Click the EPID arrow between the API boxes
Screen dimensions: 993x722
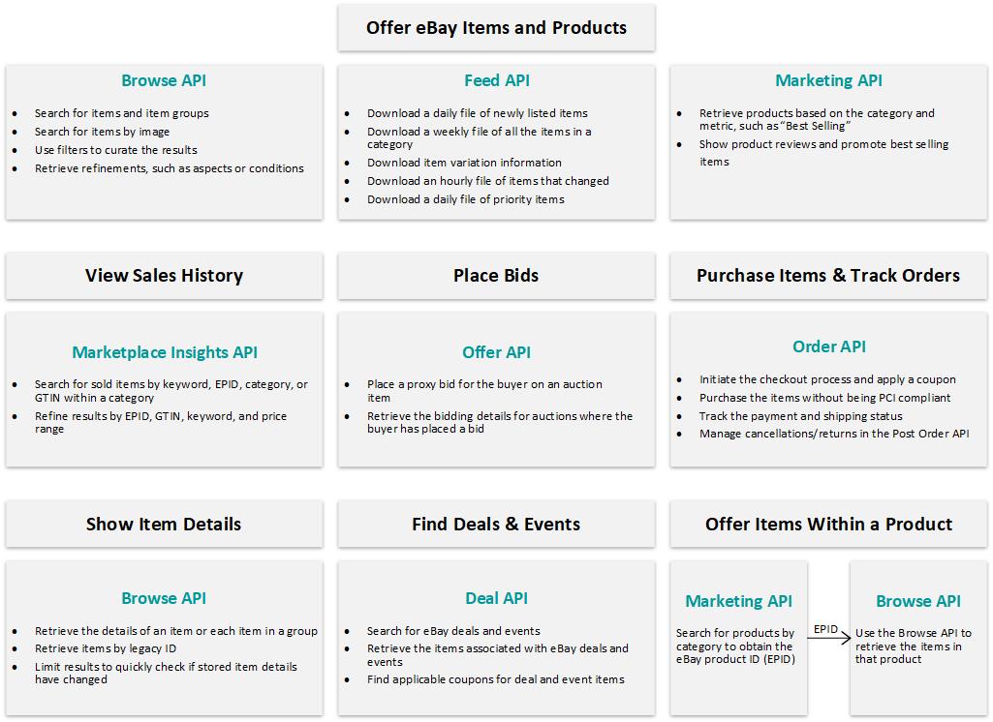[x=829, y=636]
